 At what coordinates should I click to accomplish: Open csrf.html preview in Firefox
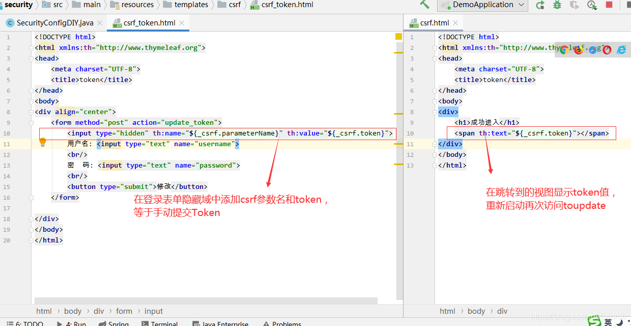578,49
